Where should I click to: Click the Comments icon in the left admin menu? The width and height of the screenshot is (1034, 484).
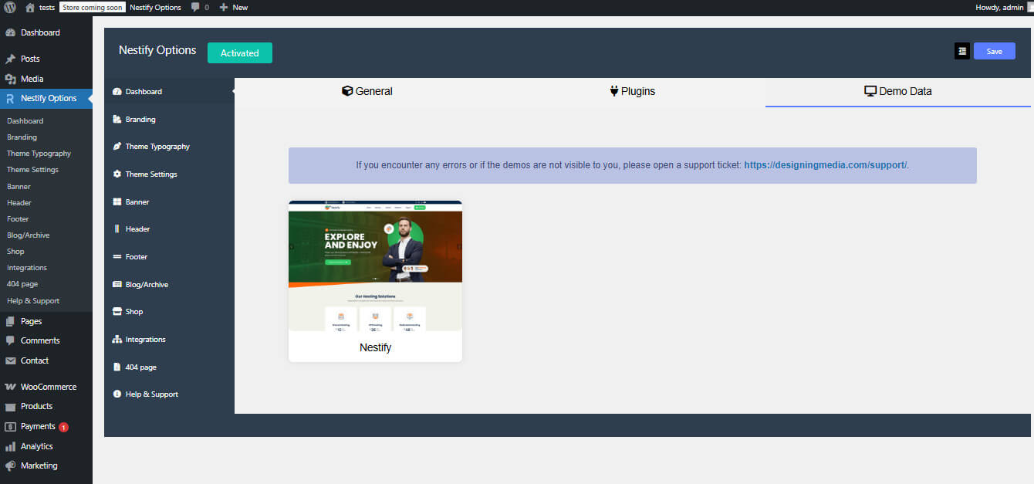tap(10, 340)
